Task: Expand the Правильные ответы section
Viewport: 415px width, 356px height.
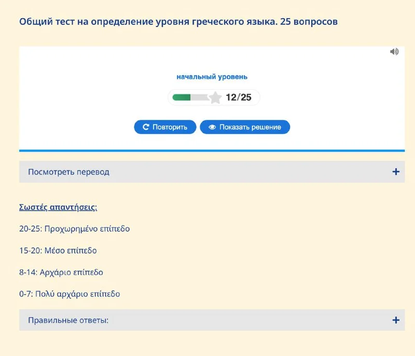Action: pos(212,320)
